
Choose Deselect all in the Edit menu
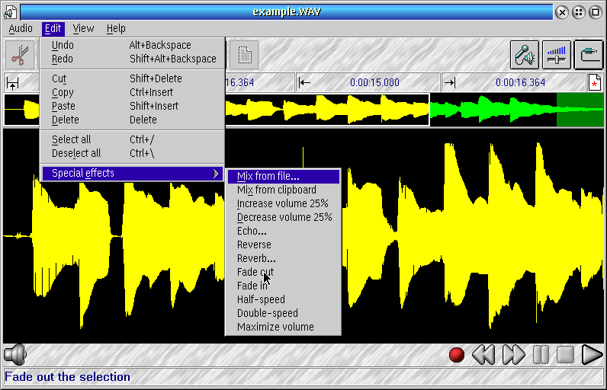[133, 153]
